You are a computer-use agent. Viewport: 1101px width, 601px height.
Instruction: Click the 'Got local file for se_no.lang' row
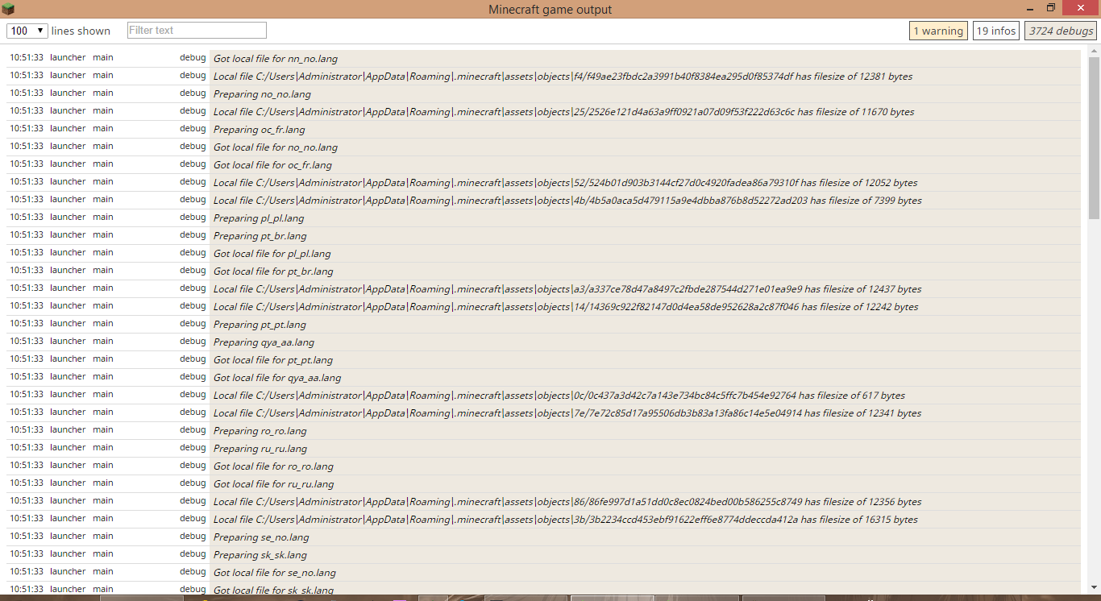(x=275, y=573)
